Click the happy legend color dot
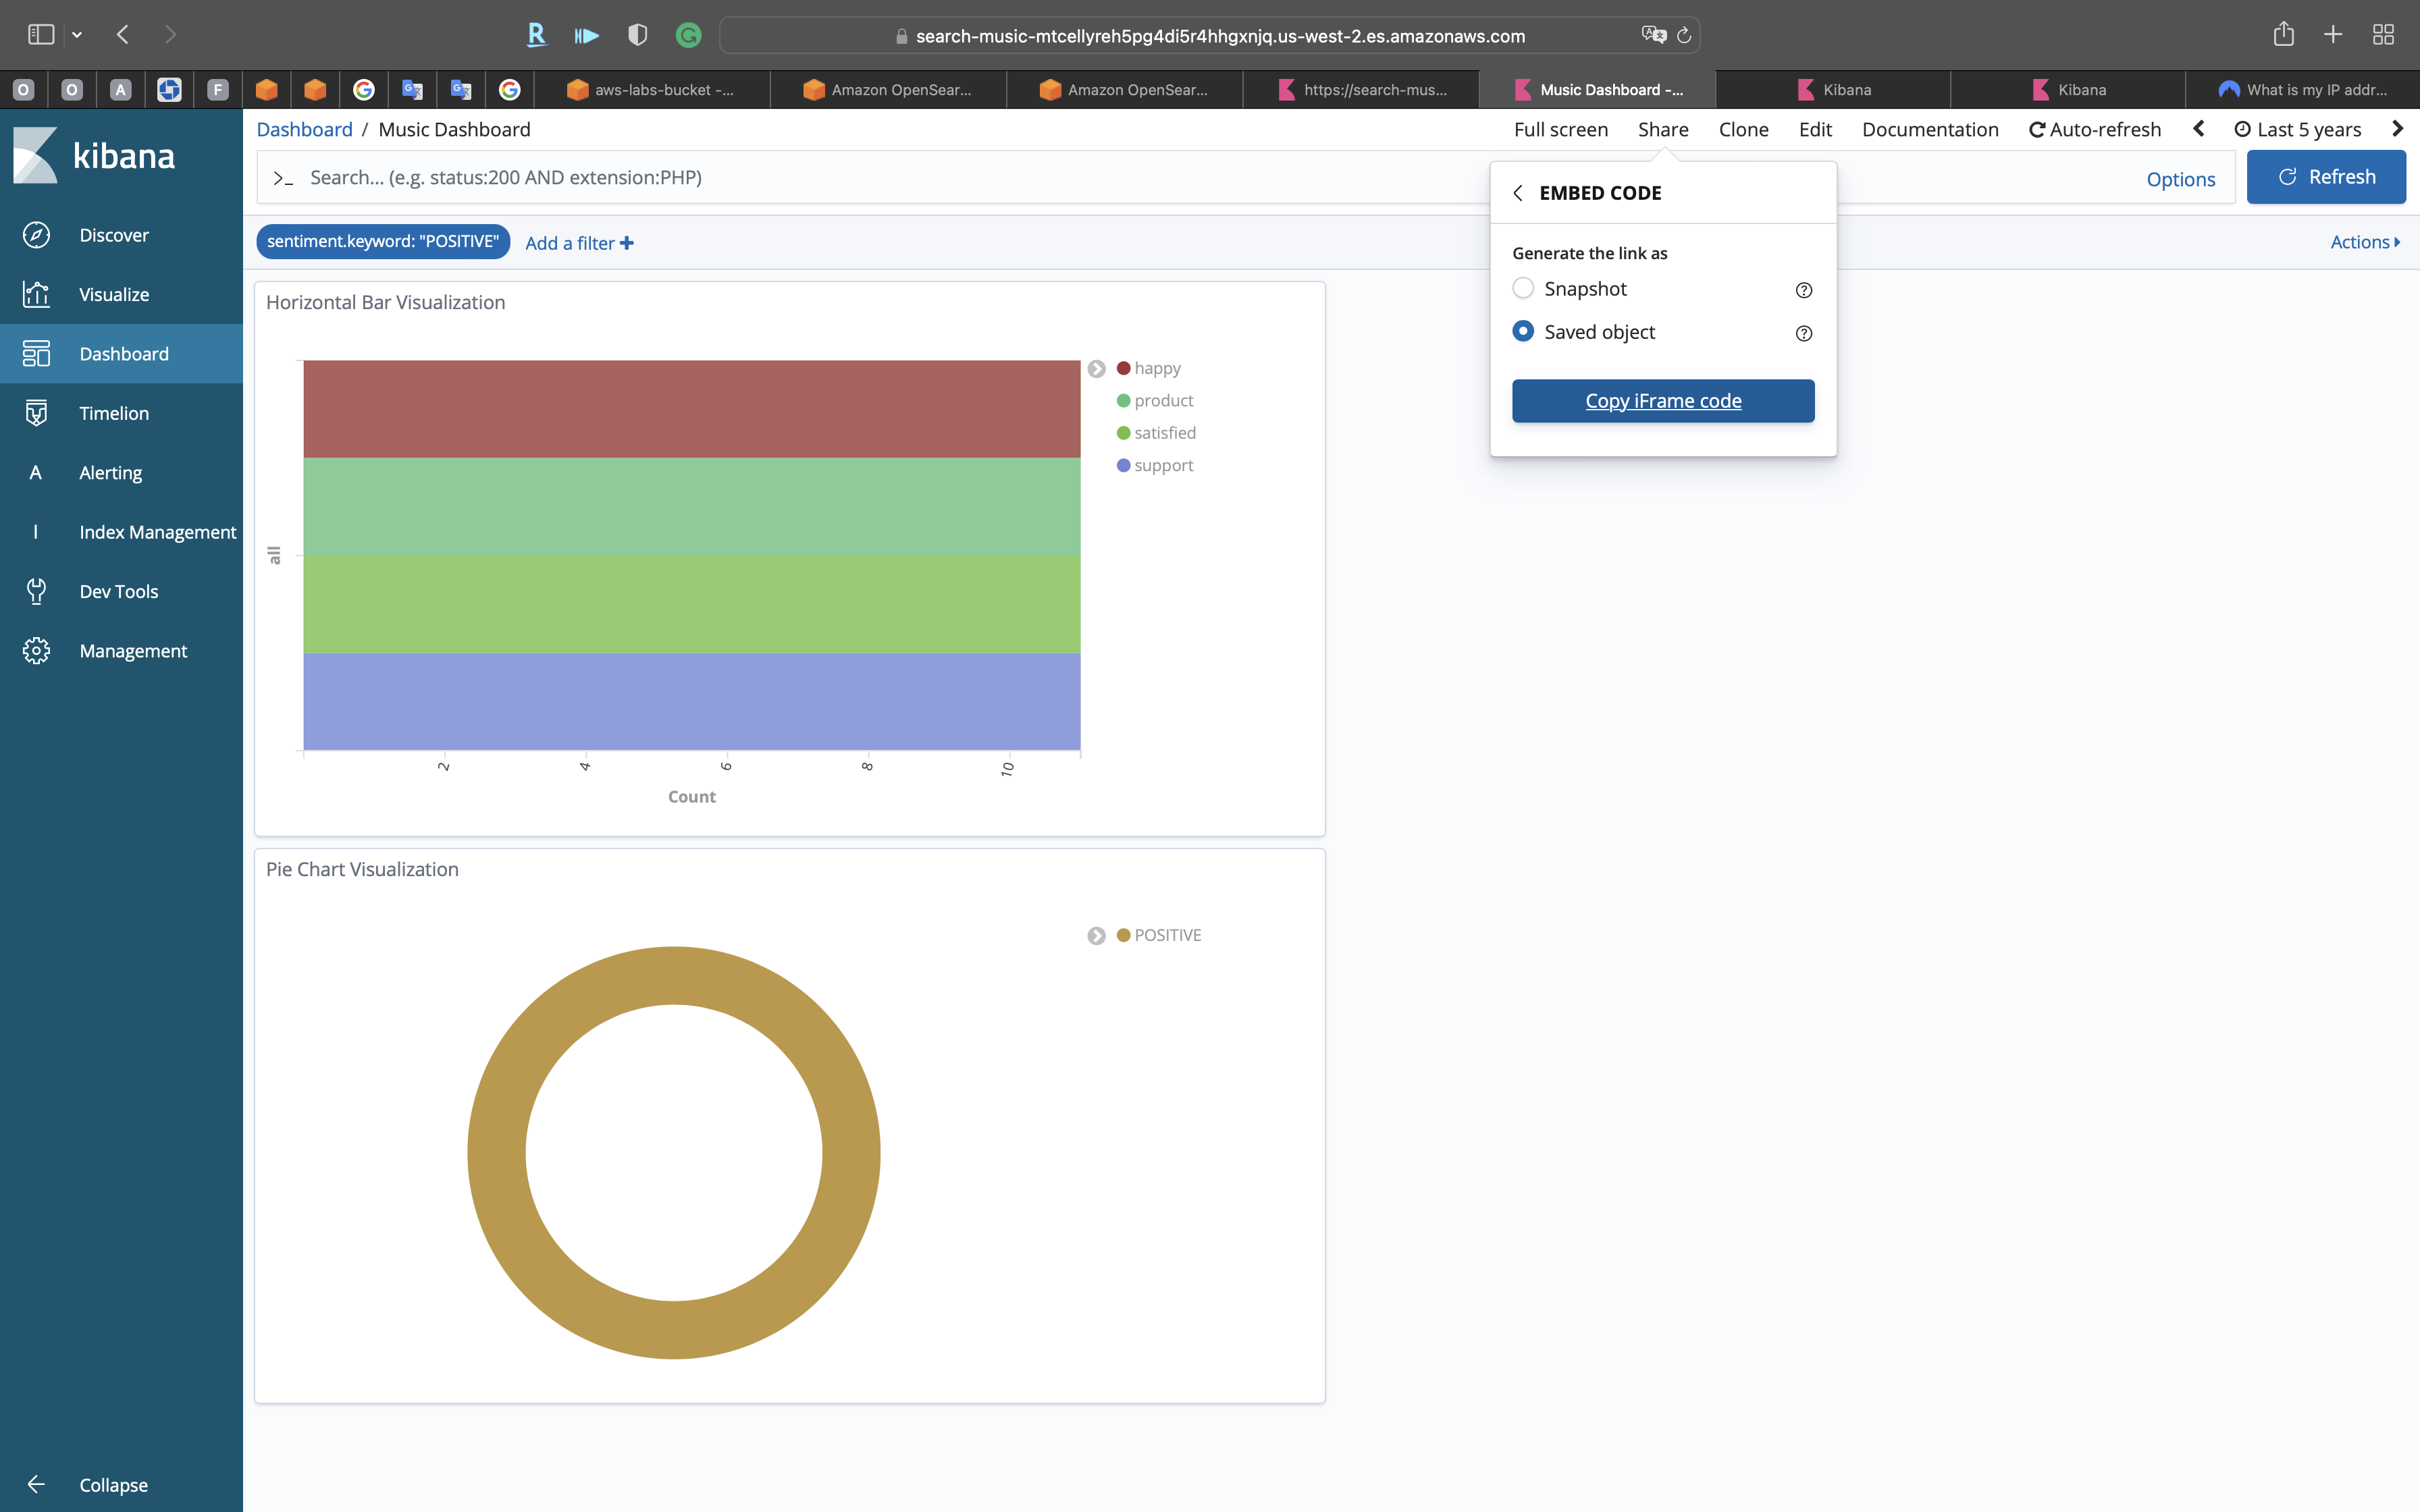This screenshot has width=2420, height=1512. 1123,369
